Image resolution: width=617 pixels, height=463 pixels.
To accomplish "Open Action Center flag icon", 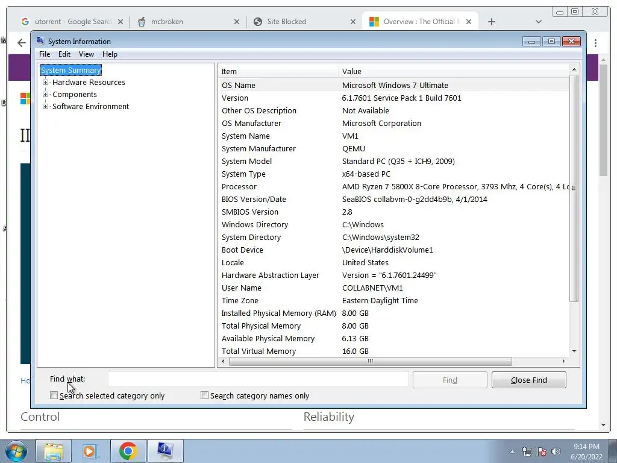I will (x=542, y=452).
